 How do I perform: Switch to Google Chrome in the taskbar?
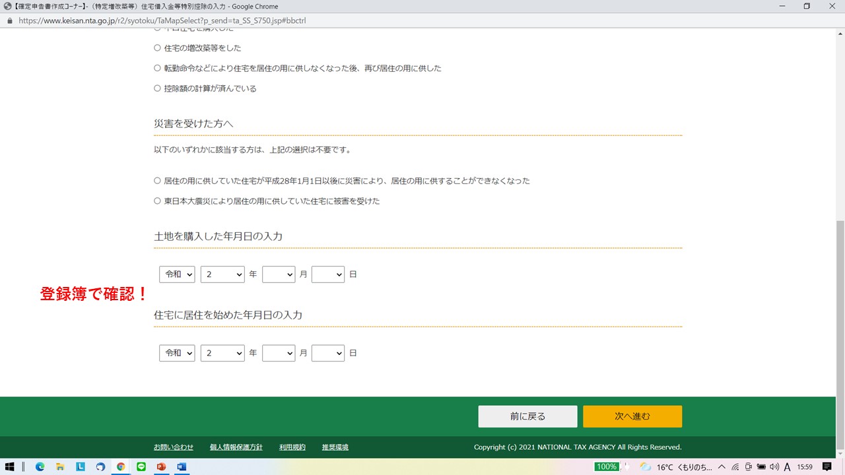pyautogui.click(x=121, y=466)
